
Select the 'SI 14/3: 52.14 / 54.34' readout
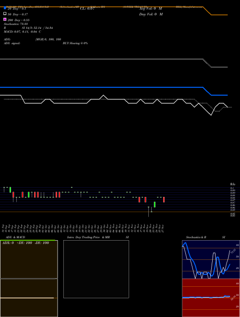point(37,28)
